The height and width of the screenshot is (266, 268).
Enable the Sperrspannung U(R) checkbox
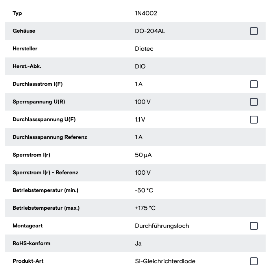(254, 102)
